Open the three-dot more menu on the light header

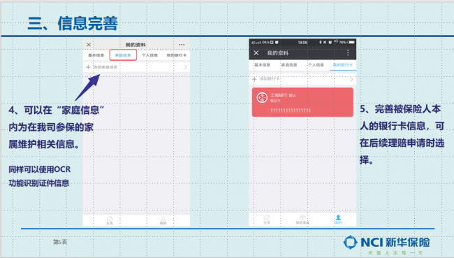[x=182, y=45]
